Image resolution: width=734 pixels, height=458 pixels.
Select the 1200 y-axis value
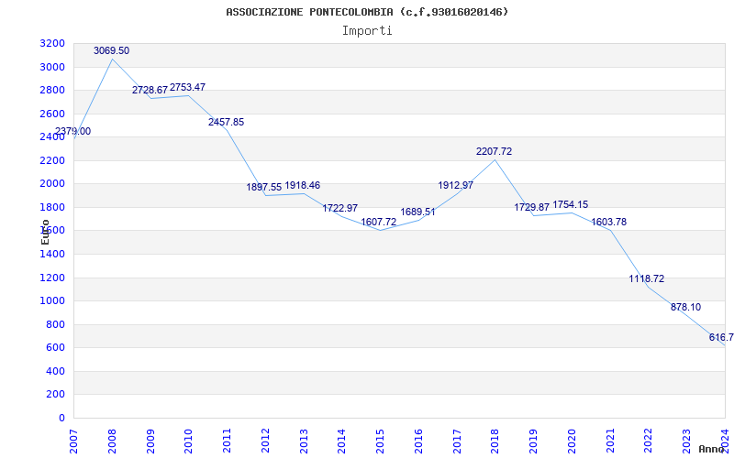point(52,278)
